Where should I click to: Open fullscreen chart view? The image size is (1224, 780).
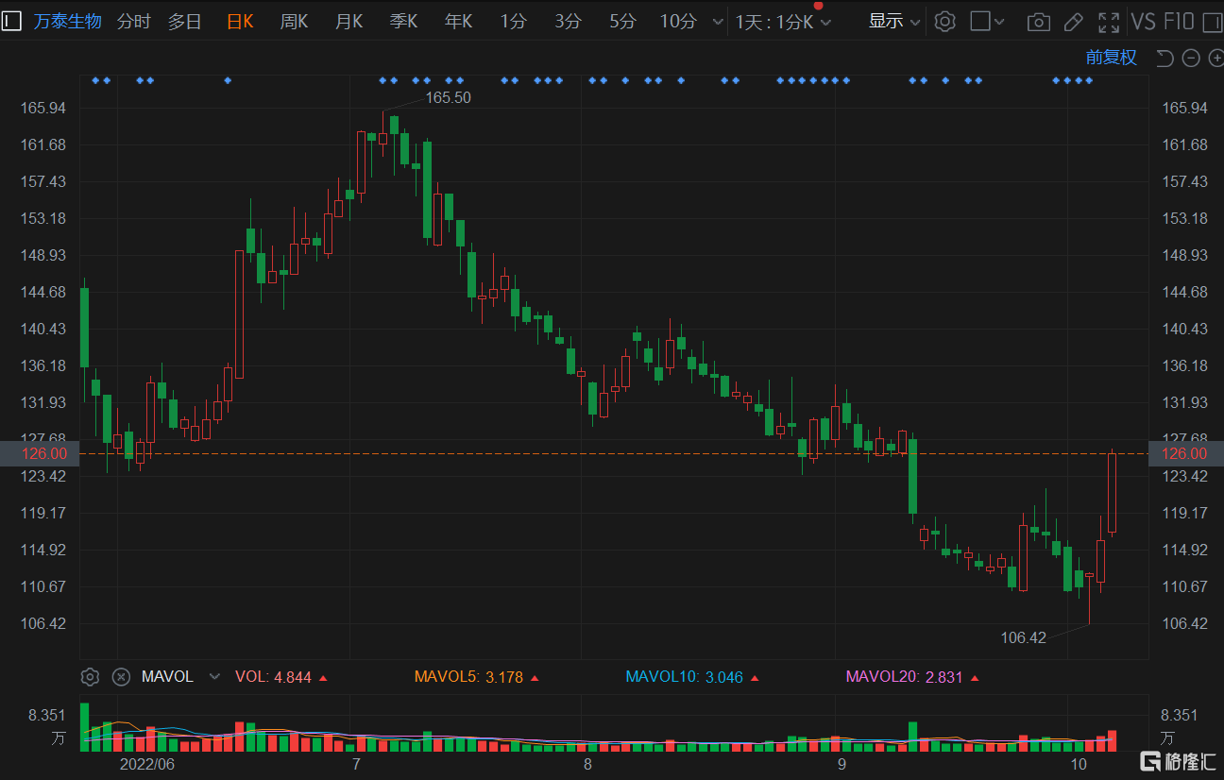pos(1108,22)
